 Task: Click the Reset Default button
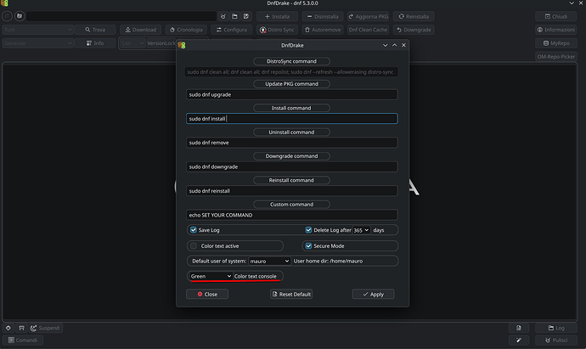tap(291, 294)
